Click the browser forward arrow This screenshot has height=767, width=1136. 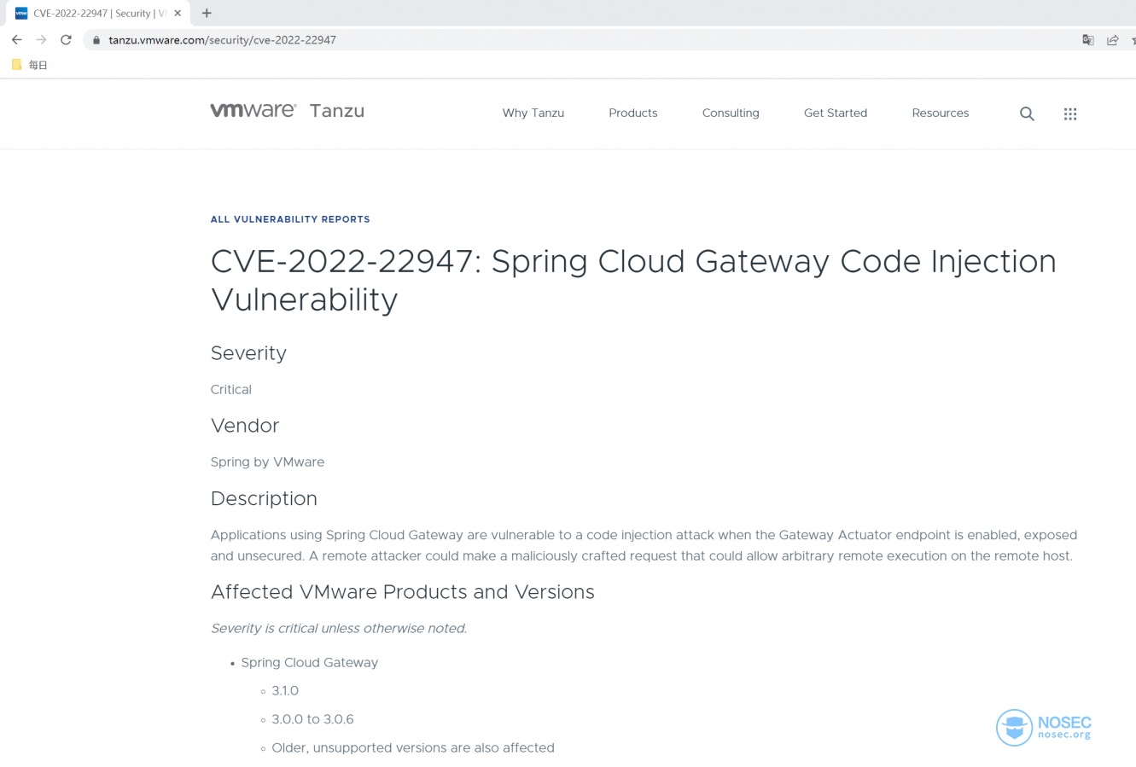41,39
